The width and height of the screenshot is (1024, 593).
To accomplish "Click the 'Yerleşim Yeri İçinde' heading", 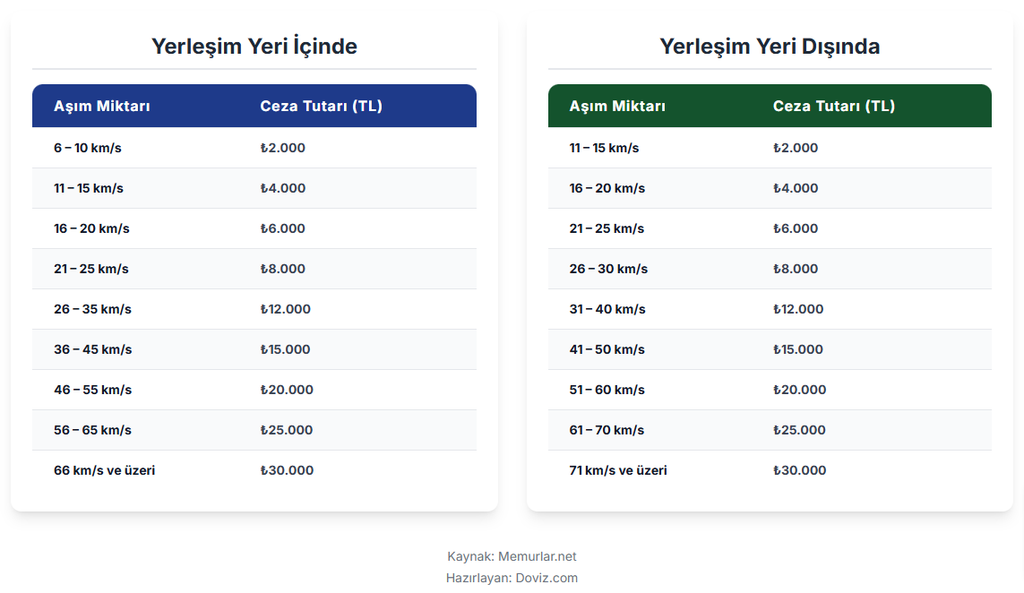I will point(254,47).
